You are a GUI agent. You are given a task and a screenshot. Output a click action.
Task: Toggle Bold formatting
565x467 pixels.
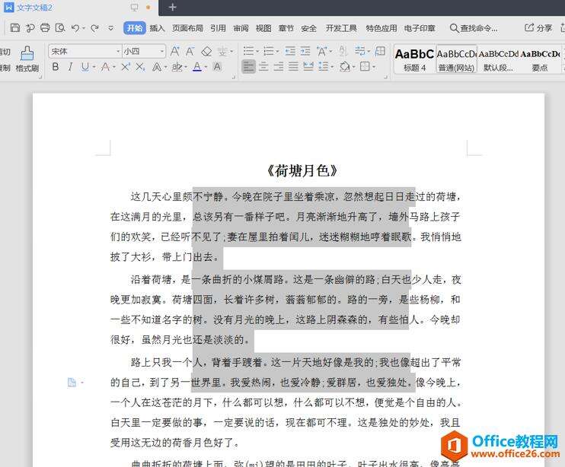[x=56, y=67]
